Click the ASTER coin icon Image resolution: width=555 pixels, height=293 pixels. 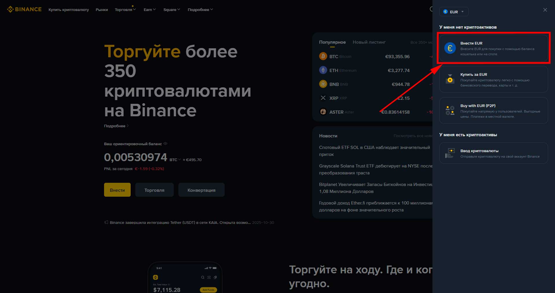pos(323,112)
